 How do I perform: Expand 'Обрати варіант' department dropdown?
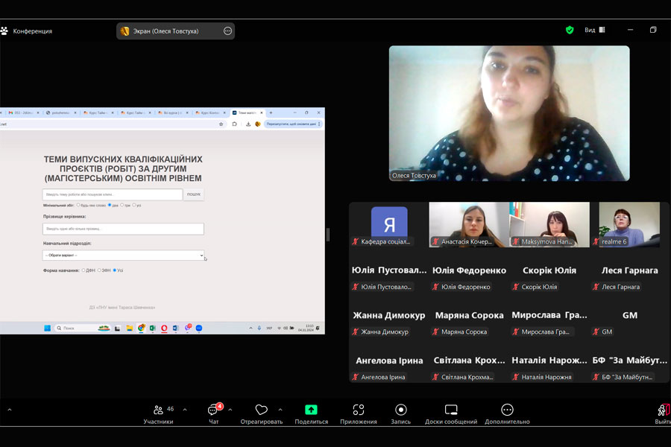click(123, 256)
